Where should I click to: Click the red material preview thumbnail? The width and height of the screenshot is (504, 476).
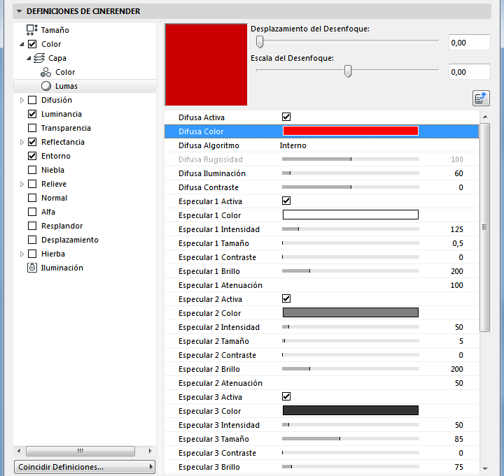206,64
